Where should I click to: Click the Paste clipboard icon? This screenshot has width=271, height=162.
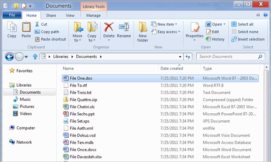click(26, 27)
